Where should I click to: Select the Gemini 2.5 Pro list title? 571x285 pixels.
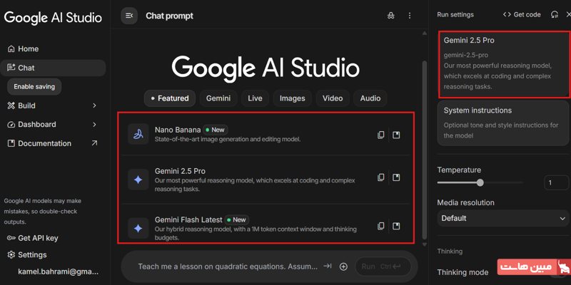(x=180, y=171)
